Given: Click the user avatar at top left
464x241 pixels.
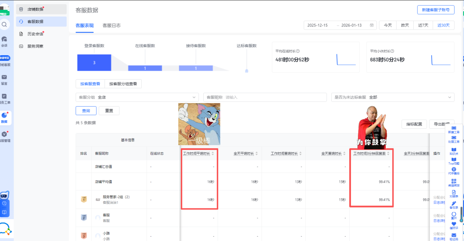Looking at the screenshot, I should click(x=5, y=9).
